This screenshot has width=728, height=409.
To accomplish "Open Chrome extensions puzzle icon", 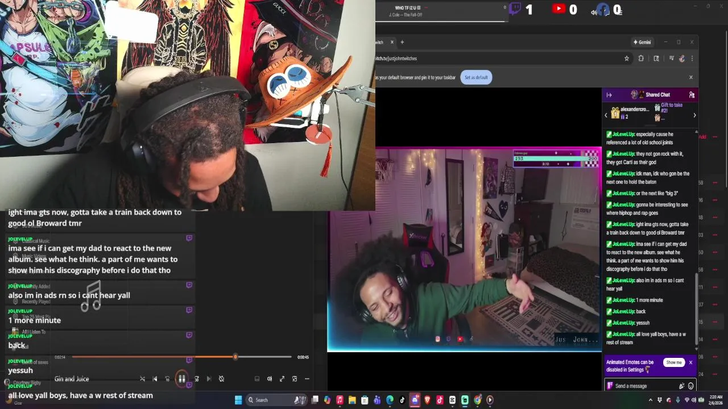I will tap(641, 59).
